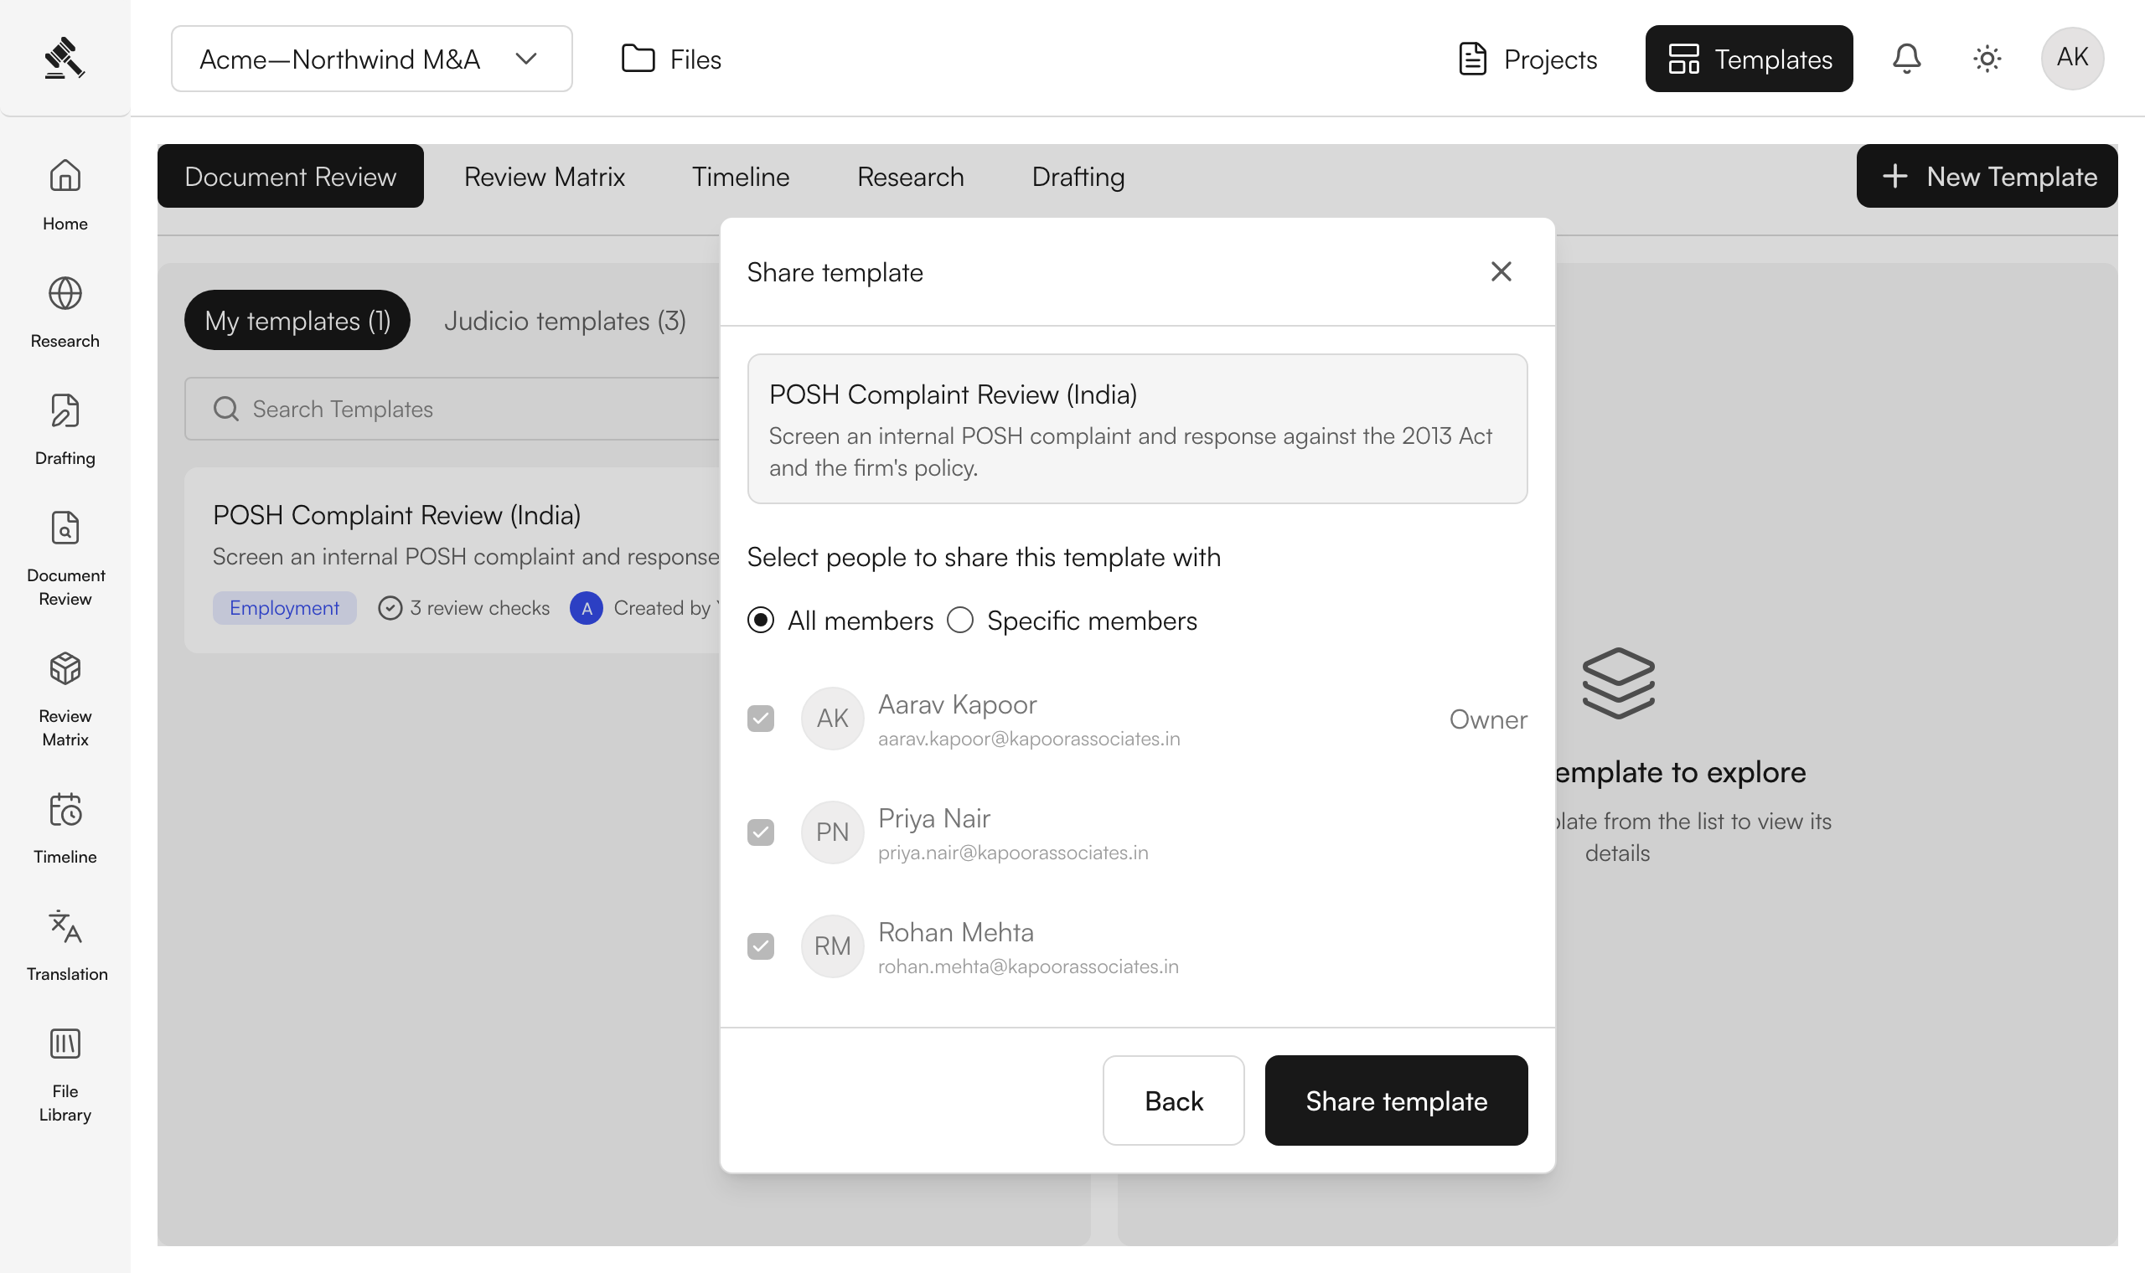Screen dimensions: 2145x1273
Task: Click aarav.kapoor@kapoorassociates.in email
Action: (1029, 739)
